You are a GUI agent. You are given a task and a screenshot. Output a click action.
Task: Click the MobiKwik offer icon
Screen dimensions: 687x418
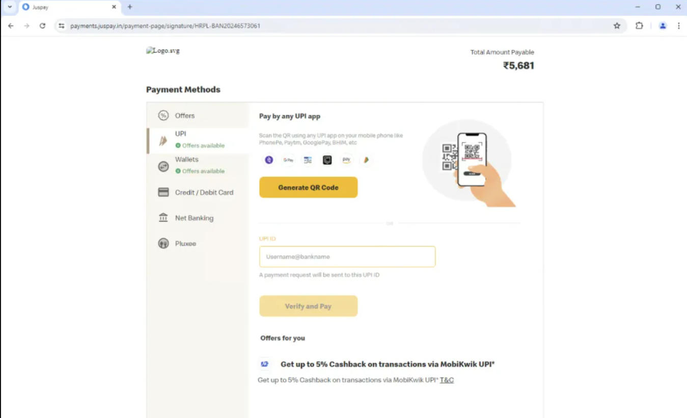[265, 364]
